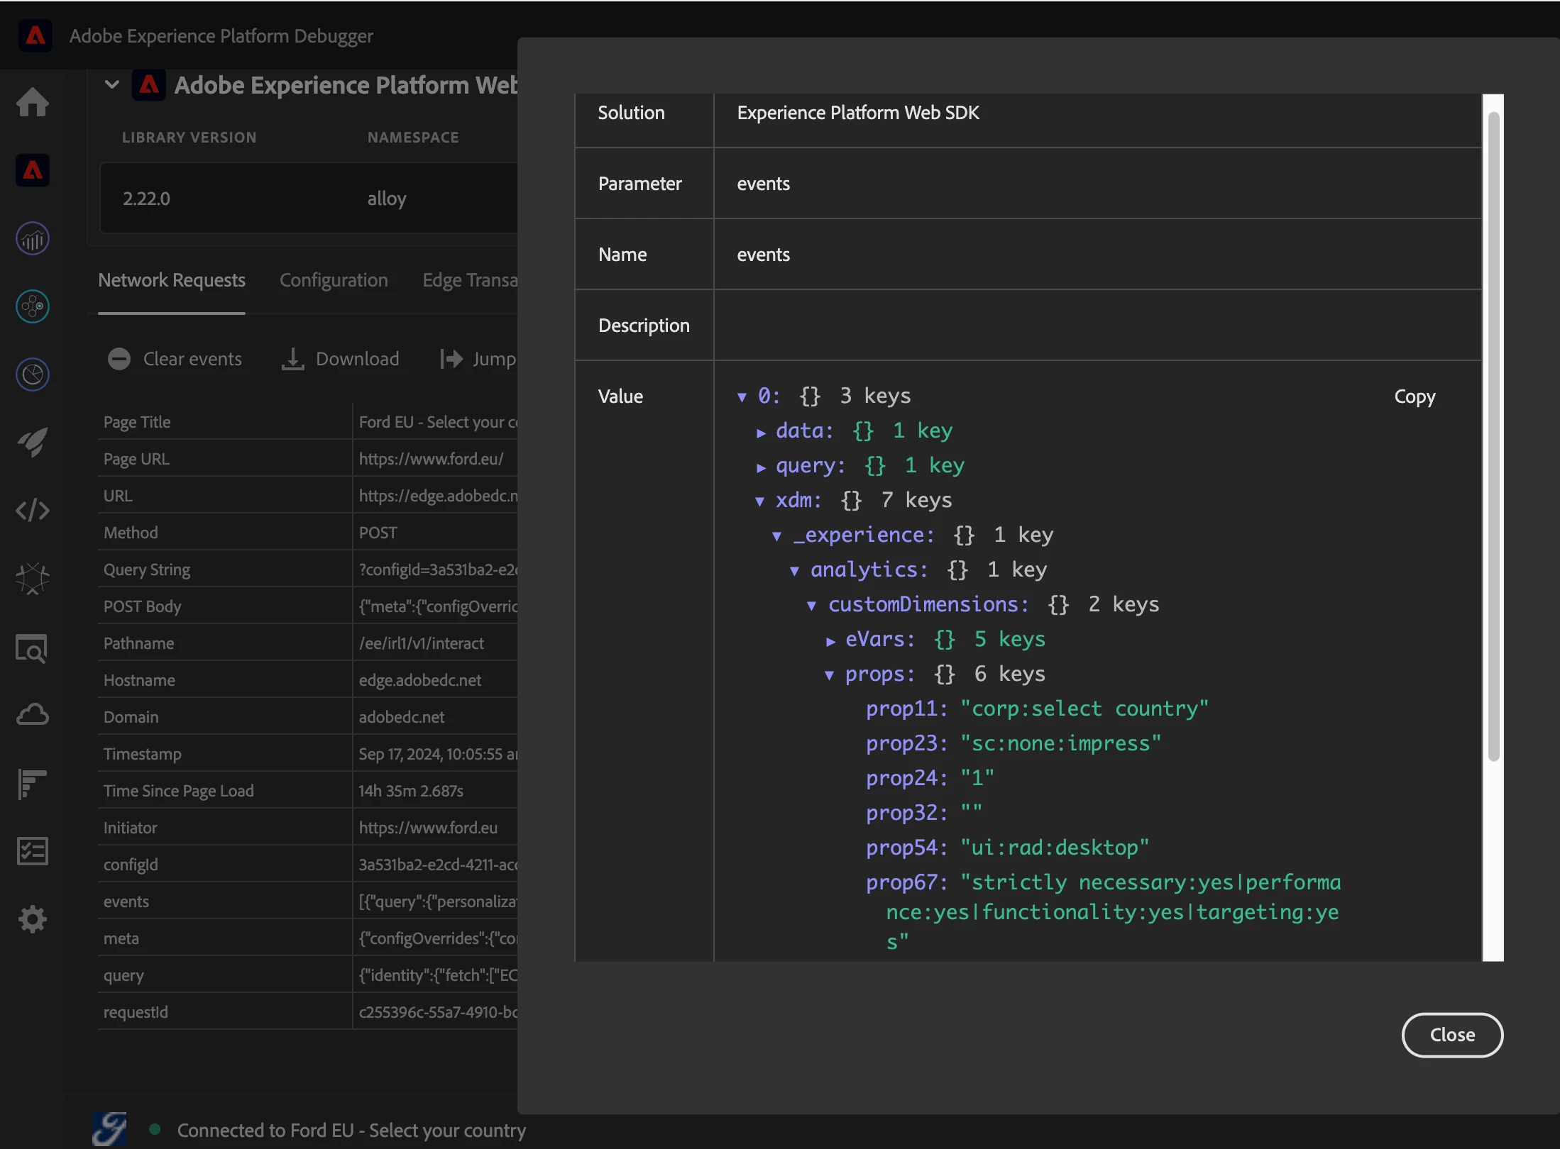Collapse the props node
The image size is (1560, 1149).
829,675
